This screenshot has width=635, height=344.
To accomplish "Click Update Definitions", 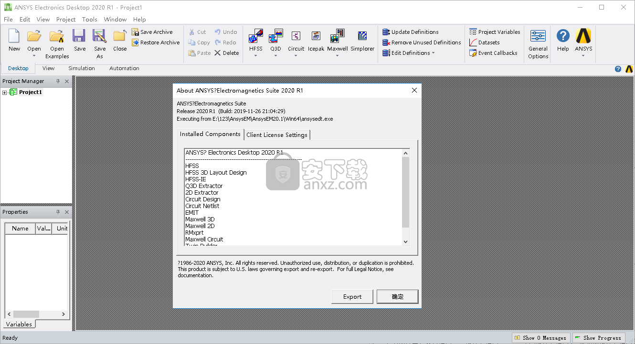I will coord(411,32).
